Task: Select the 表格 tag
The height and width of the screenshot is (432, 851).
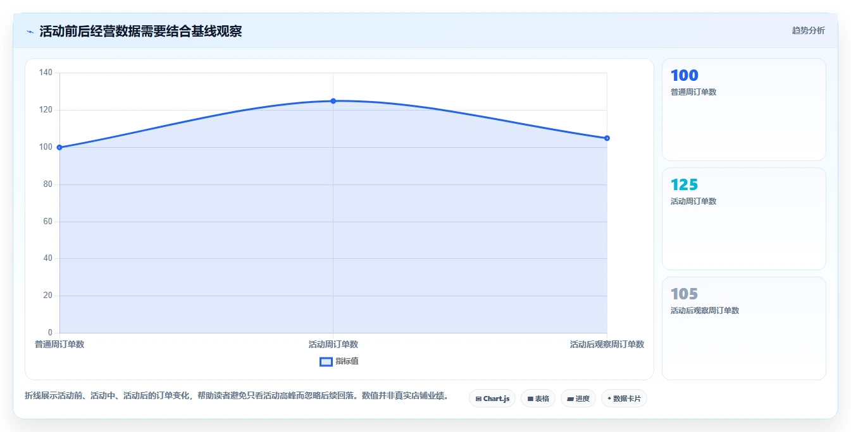Action: [538, 399]
